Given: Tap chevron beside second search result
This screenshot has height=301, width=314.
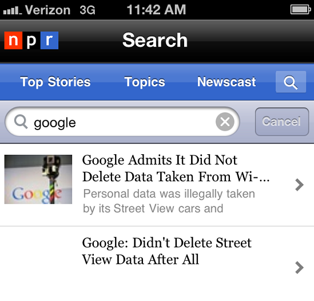Looking at the screenshot, I should pos(299,268).
